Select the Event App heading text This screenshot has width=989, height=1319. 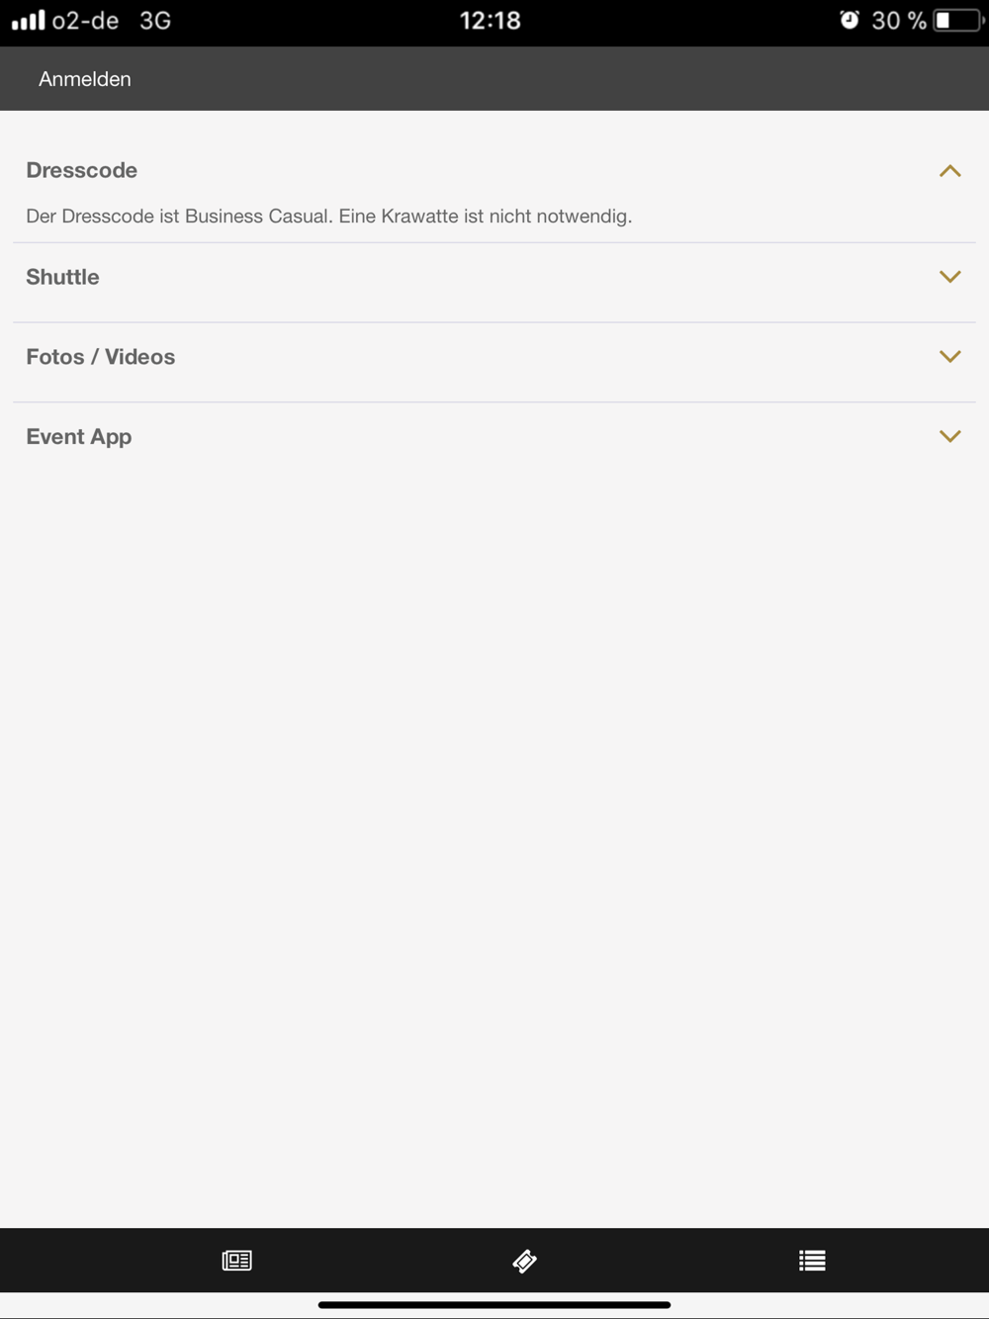(79, 436)
